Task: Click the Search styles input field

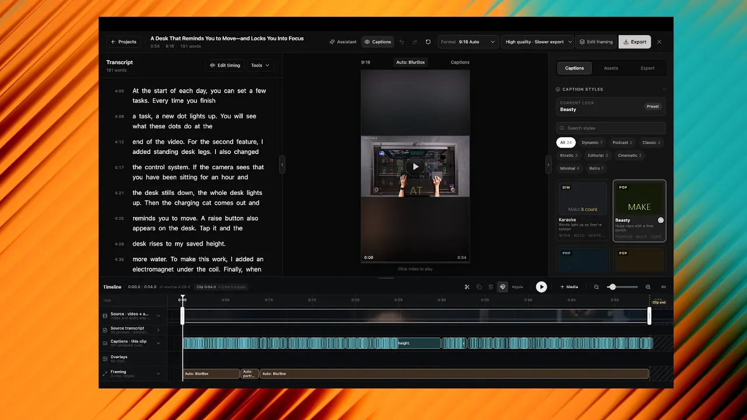Action: coord(611,128)
